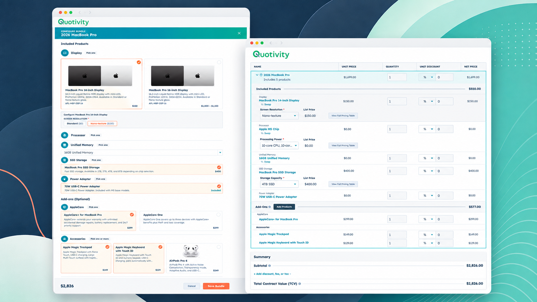Click the Accessories category icon

coord(65,239)
